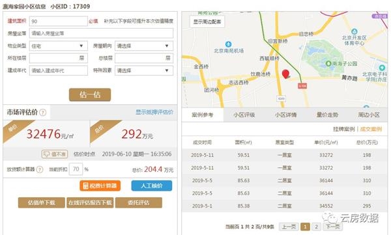Open the 房屋朝向 dropdown
The width and height of the screenshot is (391, 235).
point(144,46)
